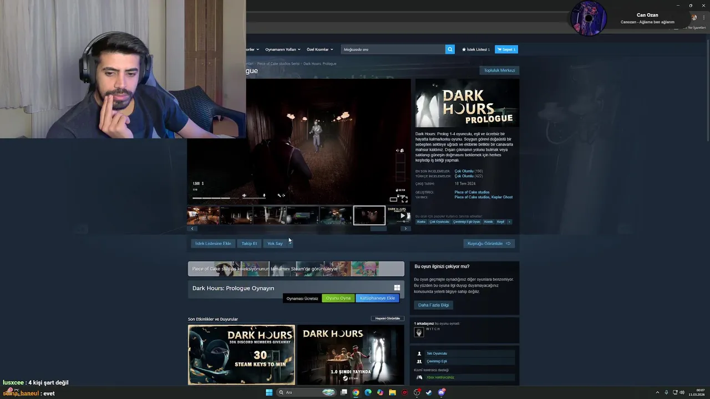Image resolution: width=710 pixels, height=399 pixels.
Task: Open Çok Olumlu Turkish reviews link
Action: (464, 176)
